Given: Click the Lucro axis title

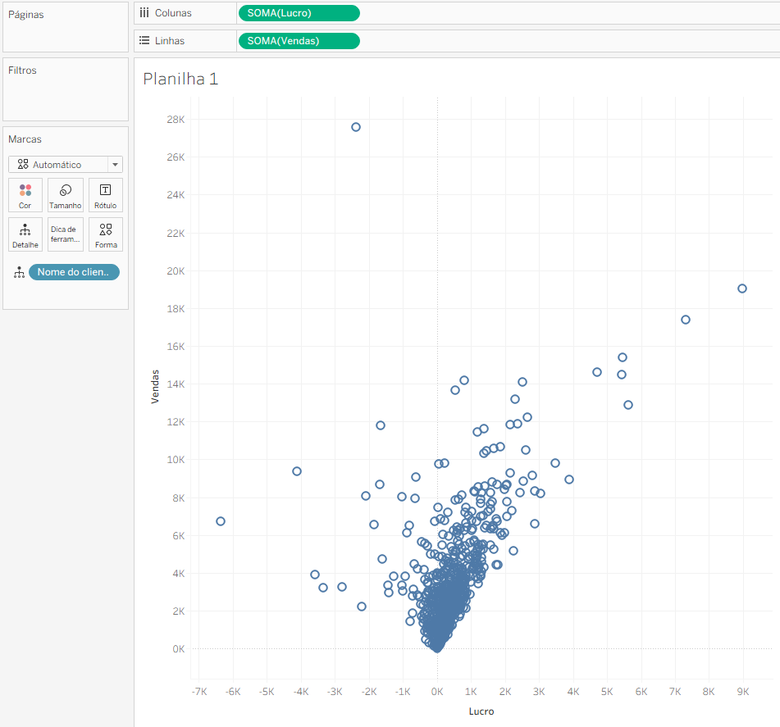Looking at the screenshot, I should point(481,711).
